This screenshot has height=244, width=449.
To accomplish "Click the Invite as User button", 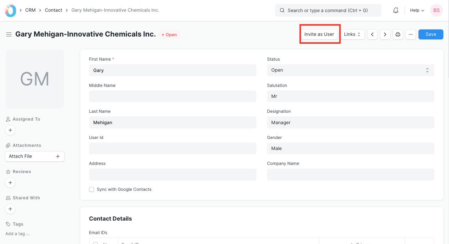I will [x=319, y=34].
